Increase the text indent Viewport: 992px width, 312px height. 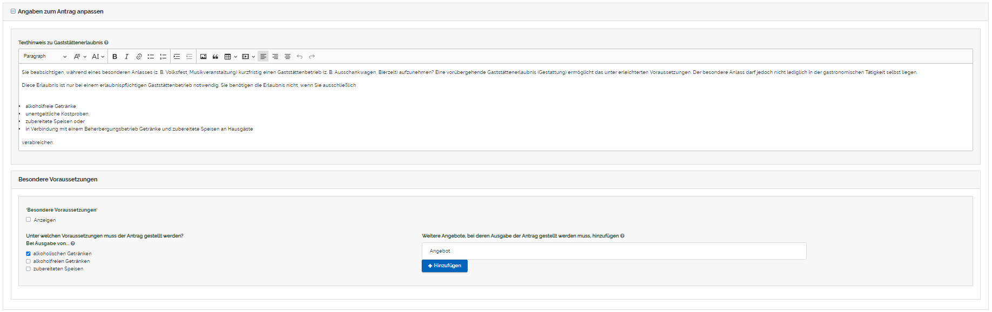(177, 57)
